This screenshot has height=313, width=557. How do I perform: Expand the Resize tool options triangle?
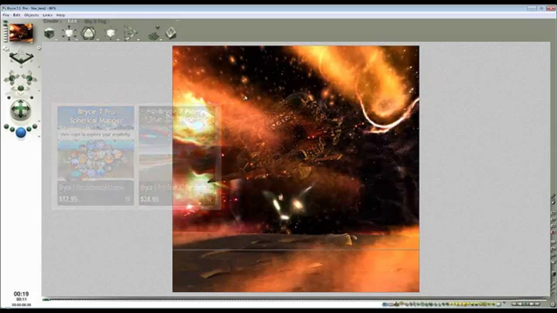[x=77, y=40]
